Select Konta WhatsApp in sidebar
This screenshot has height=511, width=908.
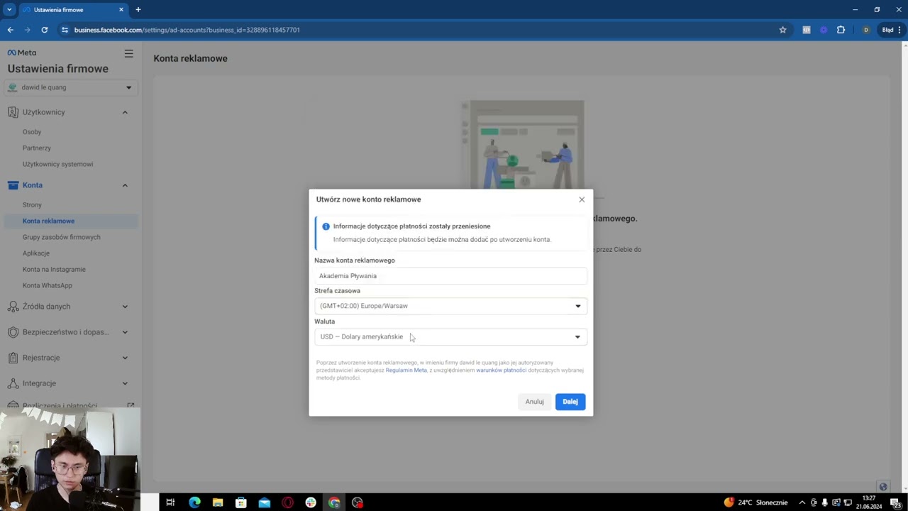tap(47, 285)
